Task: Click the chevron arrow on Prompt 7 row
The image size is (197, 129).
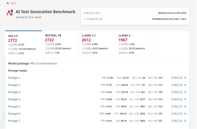Action: click(185, 121)
